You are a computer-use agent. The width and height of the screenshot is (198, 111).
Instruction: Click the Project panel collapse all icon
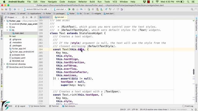[27, 17]
